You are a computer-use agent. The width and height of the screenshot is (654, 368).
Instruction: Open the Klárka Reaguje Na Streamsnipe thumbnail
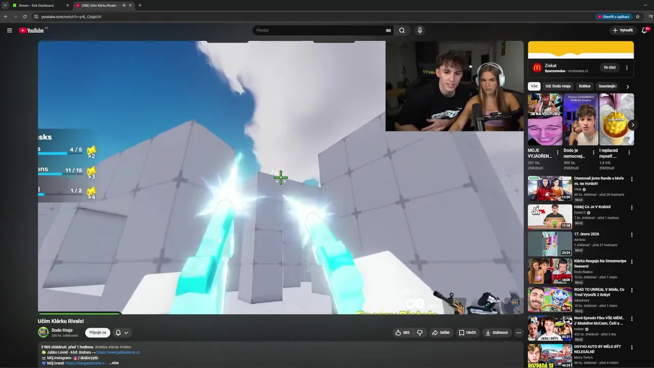point(550,271)
